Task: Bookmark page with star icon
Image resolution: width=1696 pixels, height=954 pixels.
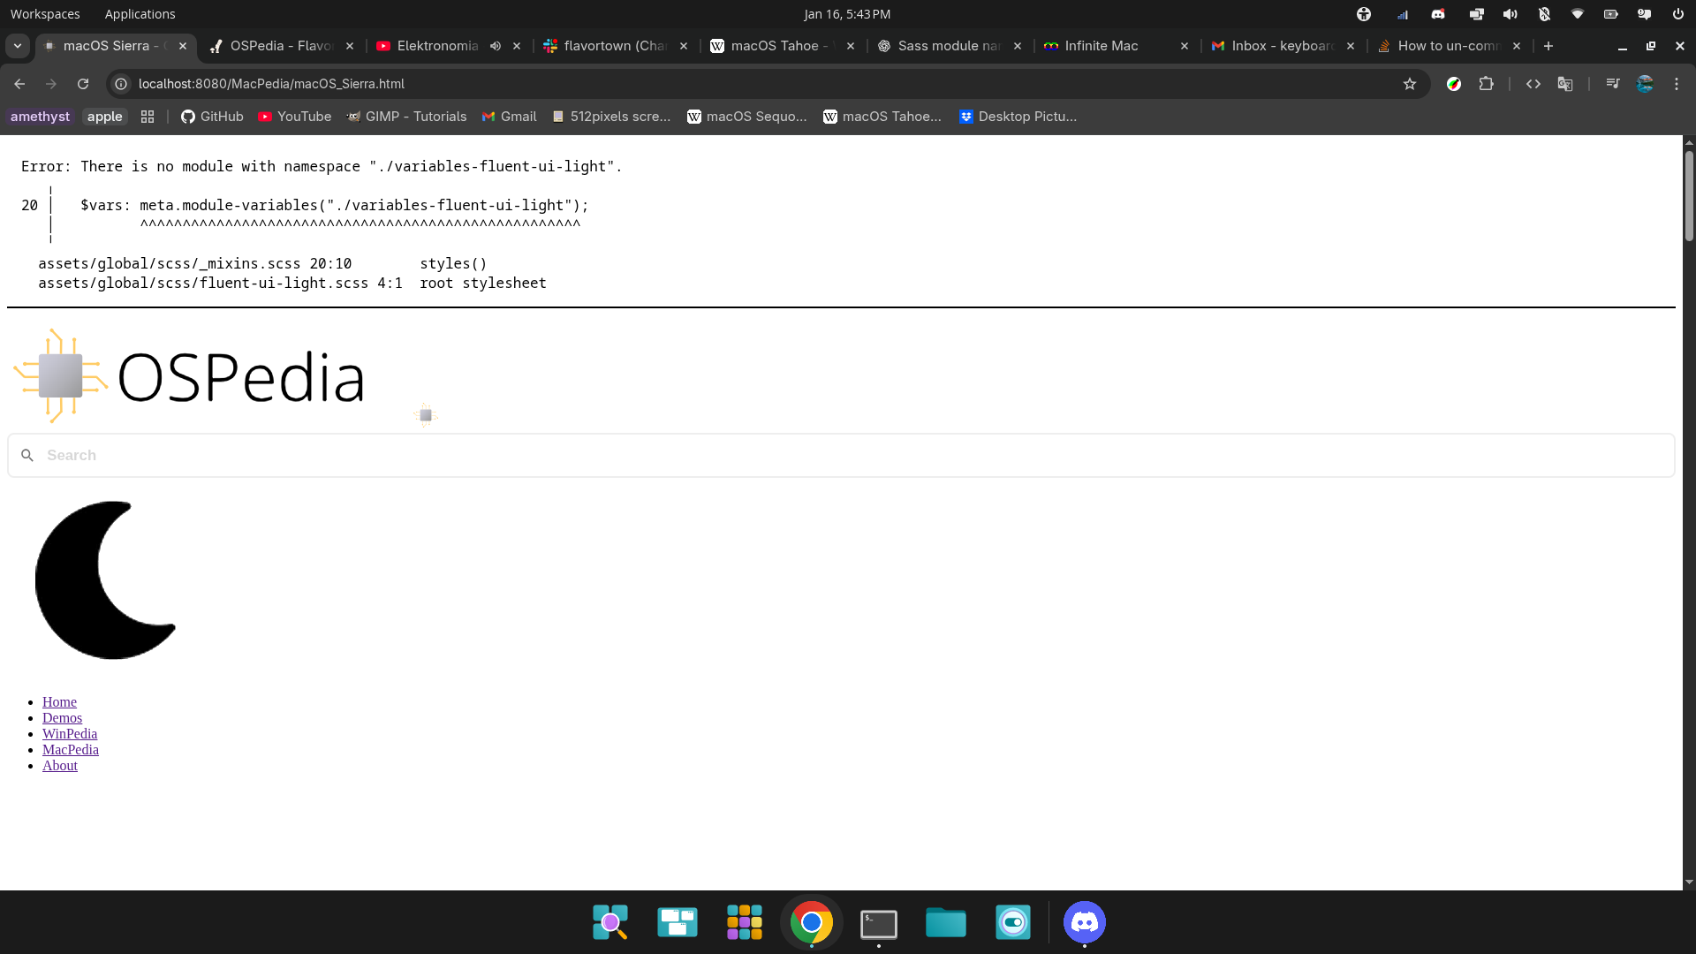Action: point(1410,84)
